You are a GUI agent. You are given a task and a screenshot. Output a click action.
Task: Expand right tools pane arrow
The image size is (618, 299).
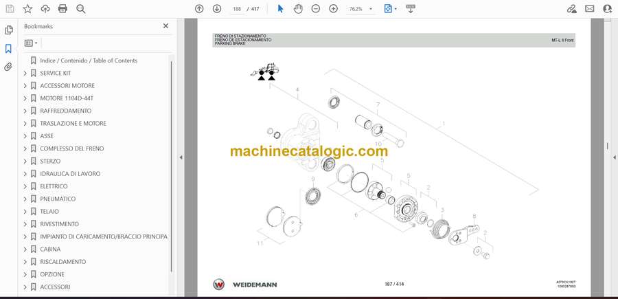[x=614, y=157]
